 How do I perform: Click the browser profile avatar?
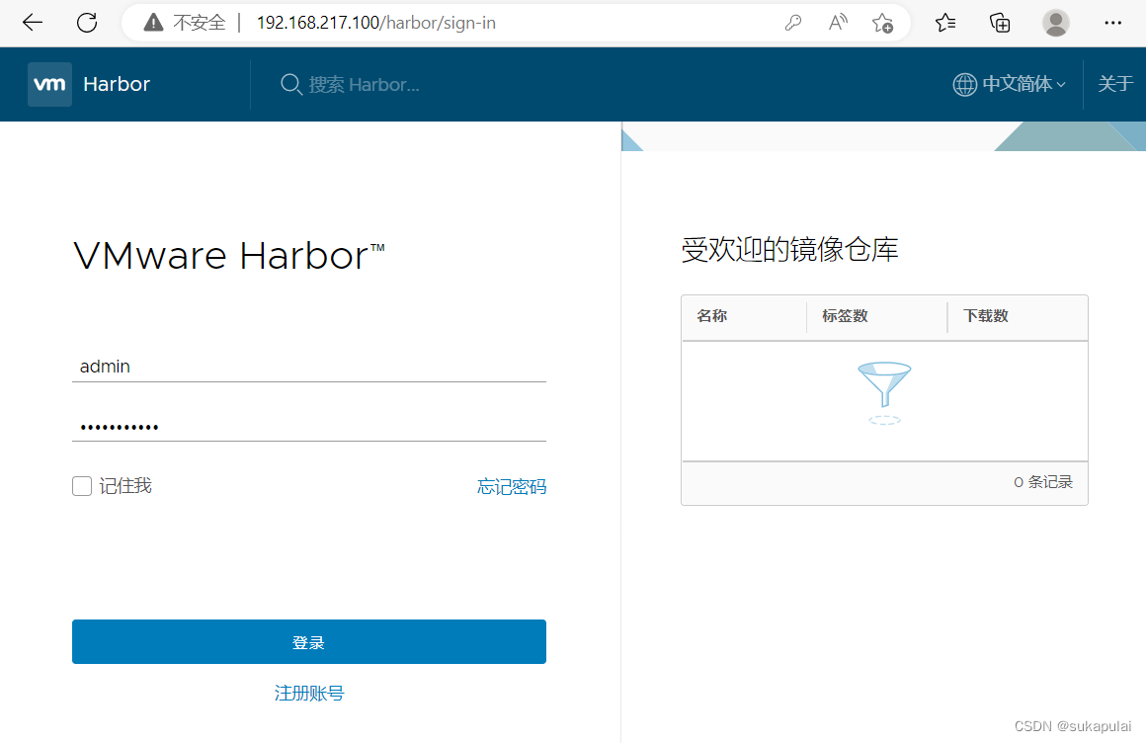1055,23
